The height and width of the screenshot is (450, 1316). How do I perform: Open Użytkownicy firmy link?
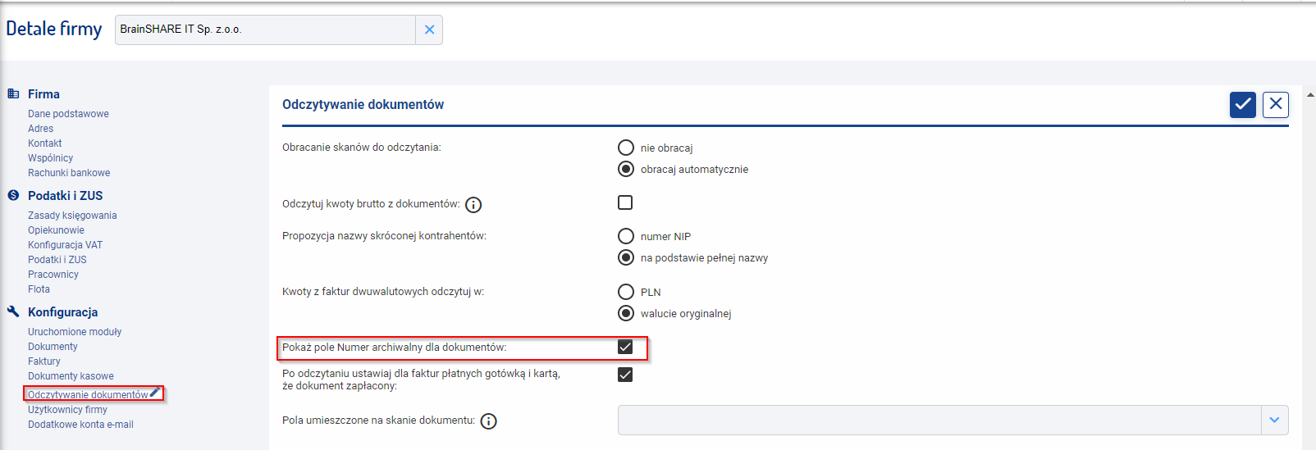67,410
